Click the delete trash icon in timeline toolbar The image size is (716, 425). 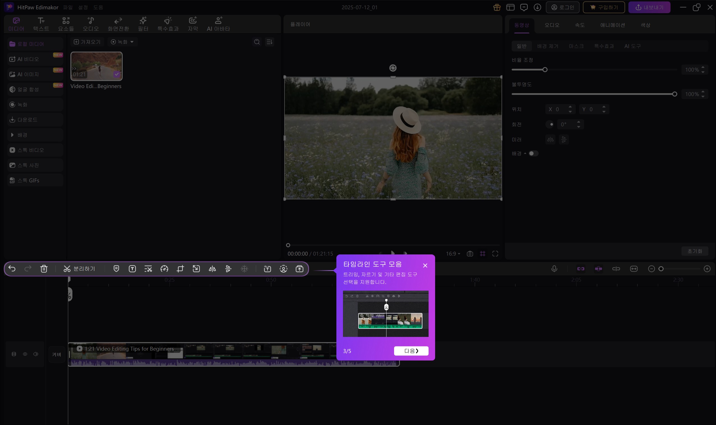coord(44,269)
